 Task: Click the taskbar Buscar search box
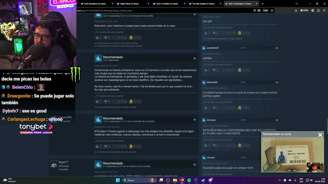(x=139, y=180)
